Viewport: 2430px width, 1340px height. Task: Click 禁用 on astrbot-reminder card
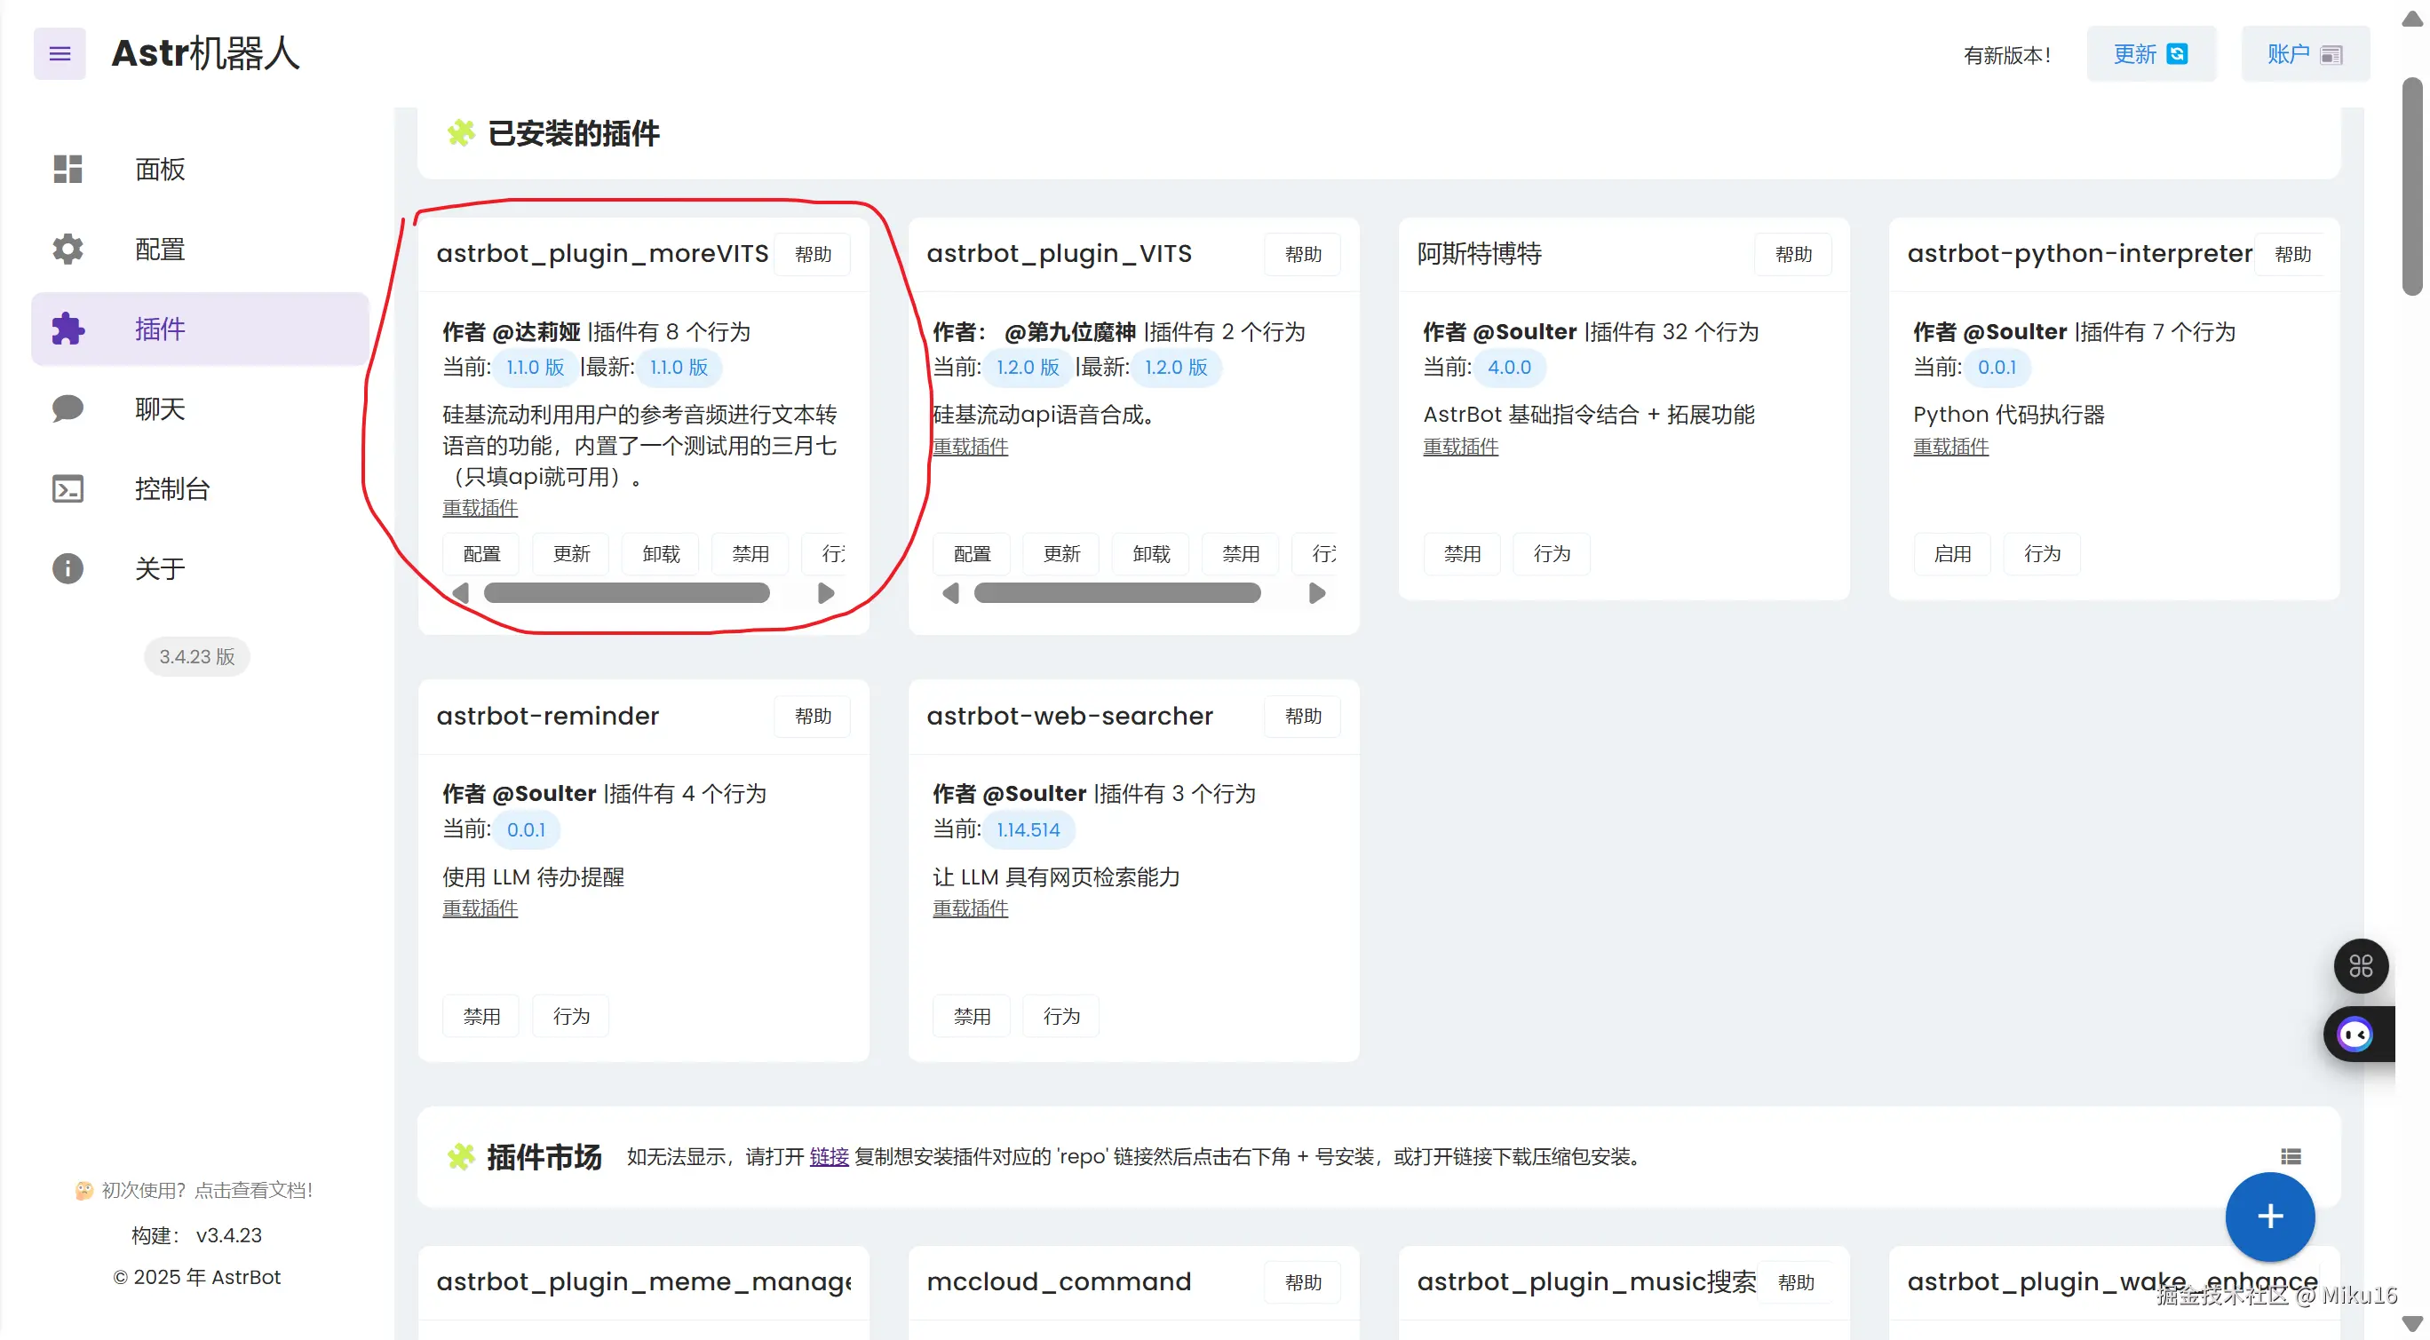pyautogui.click(x=481, y=1017)
